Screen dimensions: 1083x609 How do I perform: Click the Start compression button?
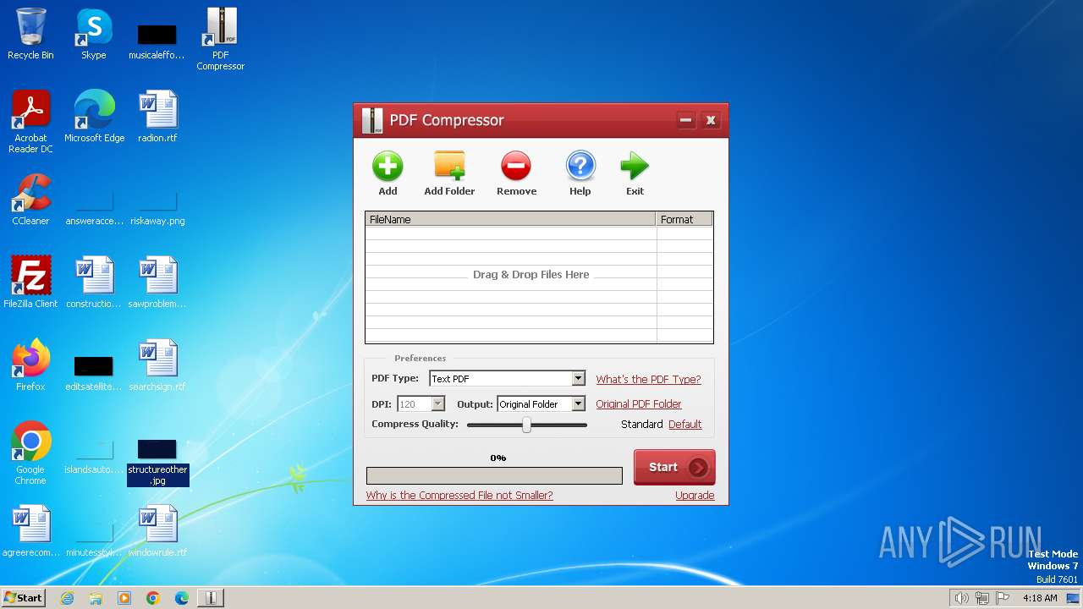click(x=674, y=467)
